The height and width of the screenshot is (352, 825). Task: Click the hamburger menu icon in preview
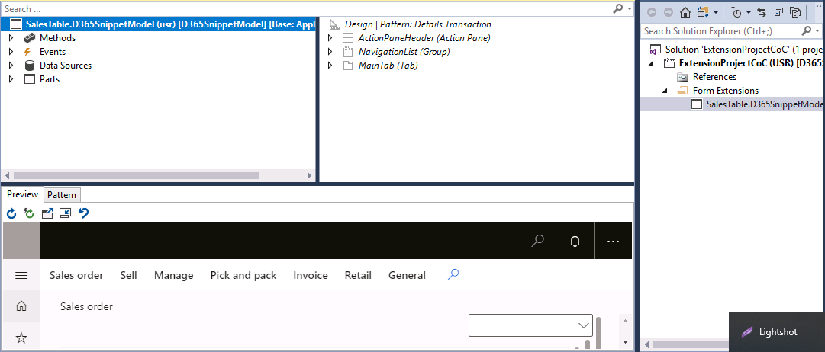21,275
